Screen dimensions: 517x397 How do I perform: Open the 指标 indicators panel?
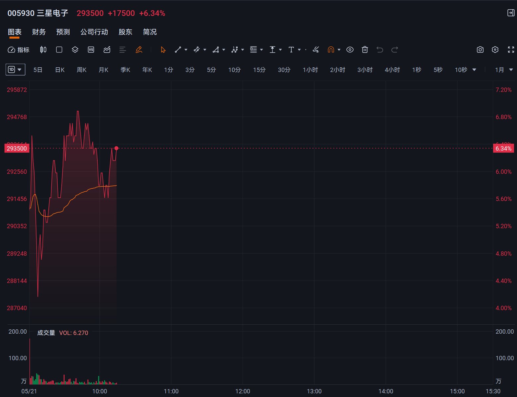[19, 50]
